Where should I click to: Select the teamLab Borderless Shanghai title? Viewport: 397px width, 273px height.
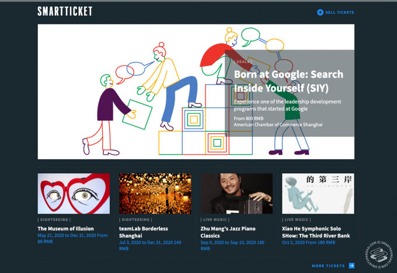[x=143, y=232]
